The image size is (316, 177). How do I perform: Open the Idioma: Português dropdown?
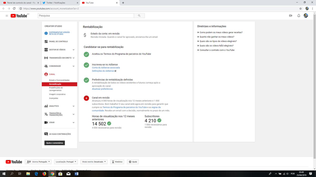[38, 162]
